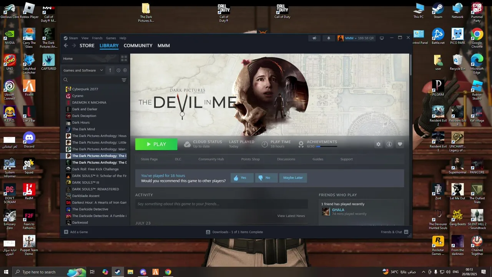Switch to the STORE tab

(x=87, y=45)
